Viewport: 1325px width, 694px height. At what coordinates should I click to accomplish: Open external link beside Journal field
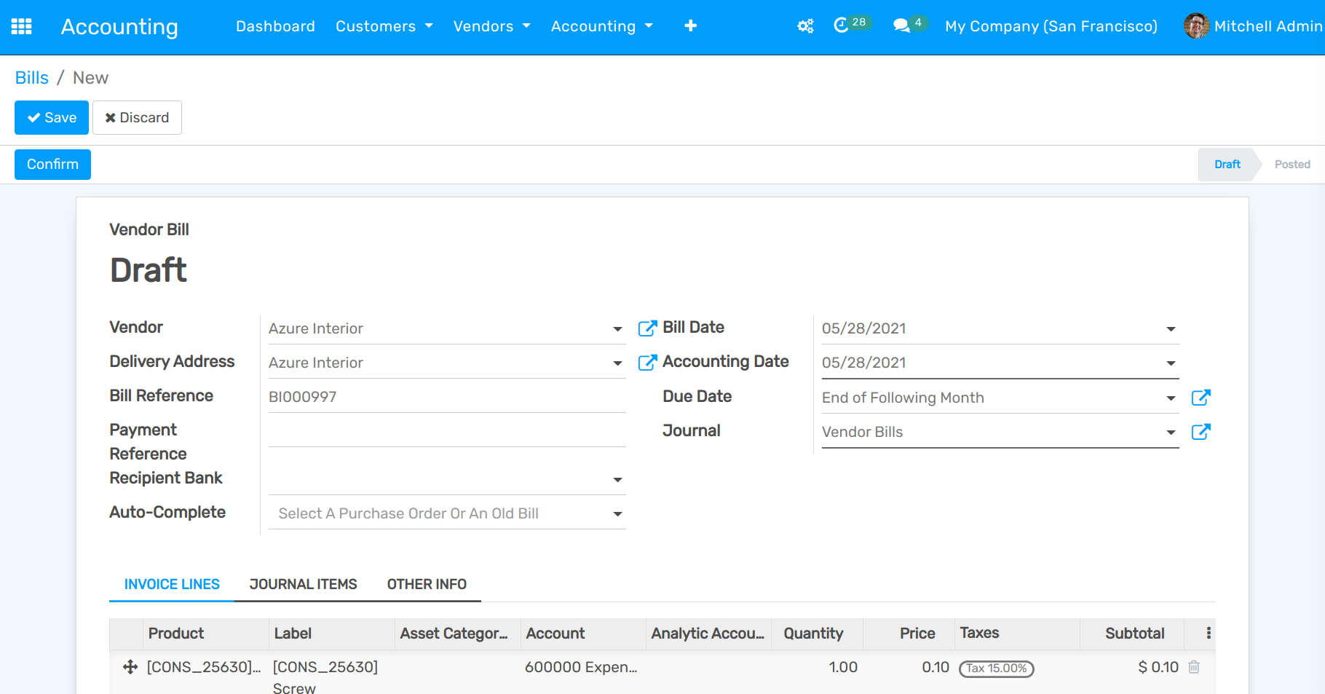pos(1201,432)
